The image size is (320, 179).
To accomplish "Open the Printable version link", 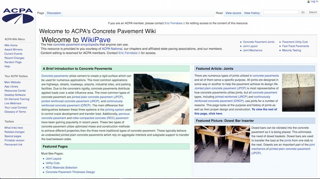I will (x=14, y=140).
